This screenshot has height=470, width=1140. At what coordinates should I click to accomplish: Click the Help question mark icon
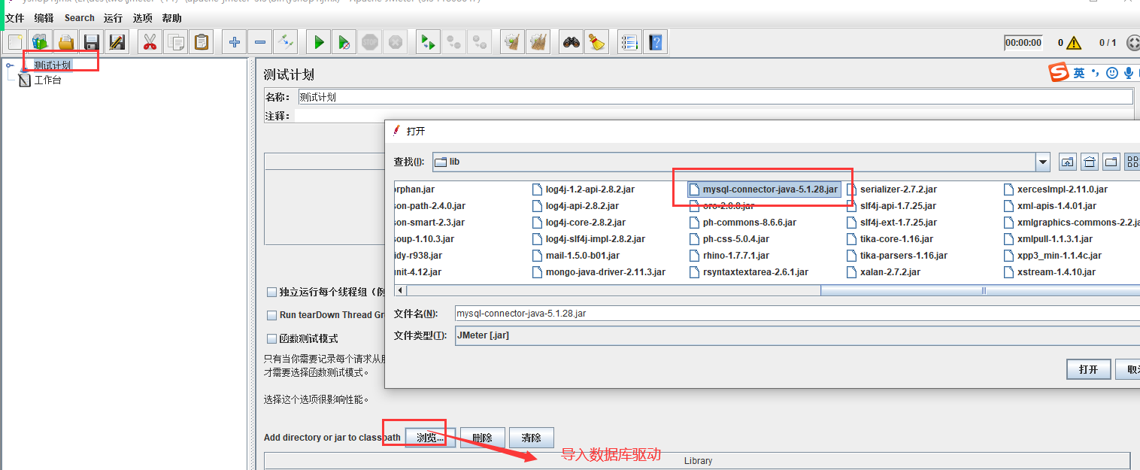pyautogui.click(x=656, y=42)
